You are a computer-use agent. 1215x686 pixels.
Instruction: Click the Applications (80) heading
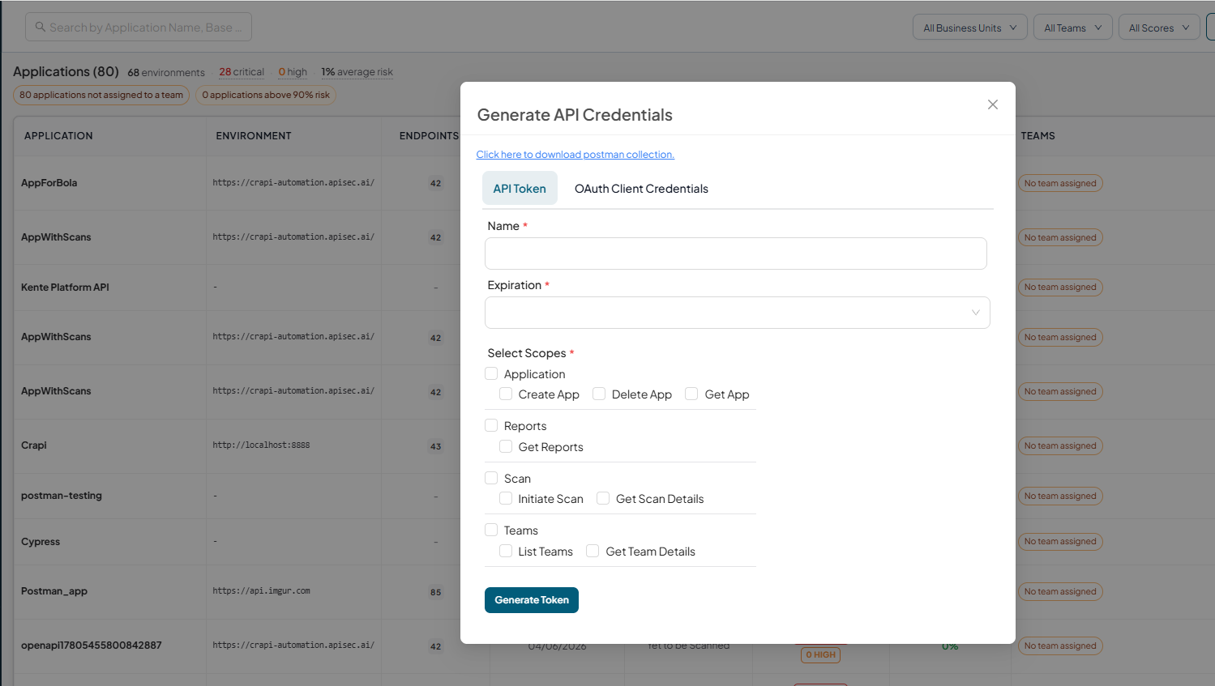(66, 71)
